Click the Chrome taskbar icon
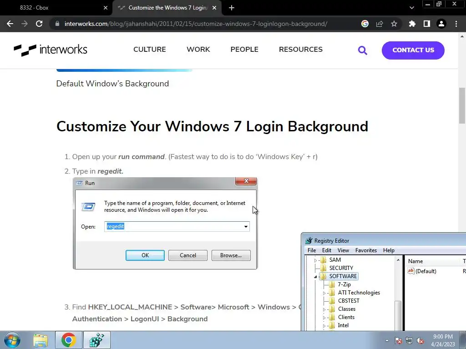The height and width of the screenshot is (349, 466). [x=69, y=340]
